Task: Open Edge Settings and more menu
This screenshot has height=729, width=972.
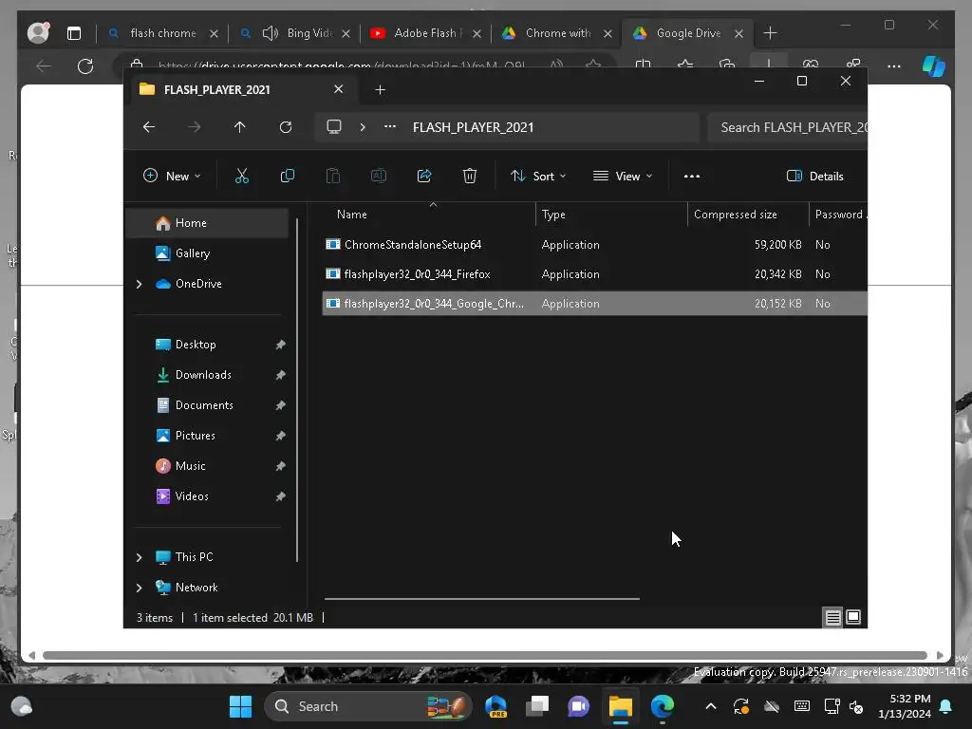Action: click(894, 66)
